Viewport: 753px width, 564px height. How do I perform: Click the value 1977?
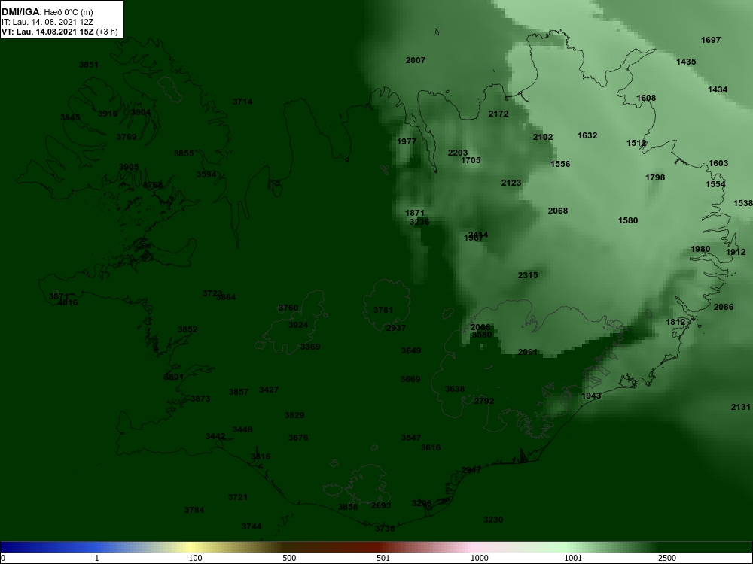pos(407,141)
